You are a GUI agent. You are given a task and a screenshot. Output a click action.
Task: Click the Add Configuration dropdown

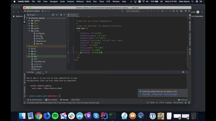pyautogui.click(x=133, y=11)
